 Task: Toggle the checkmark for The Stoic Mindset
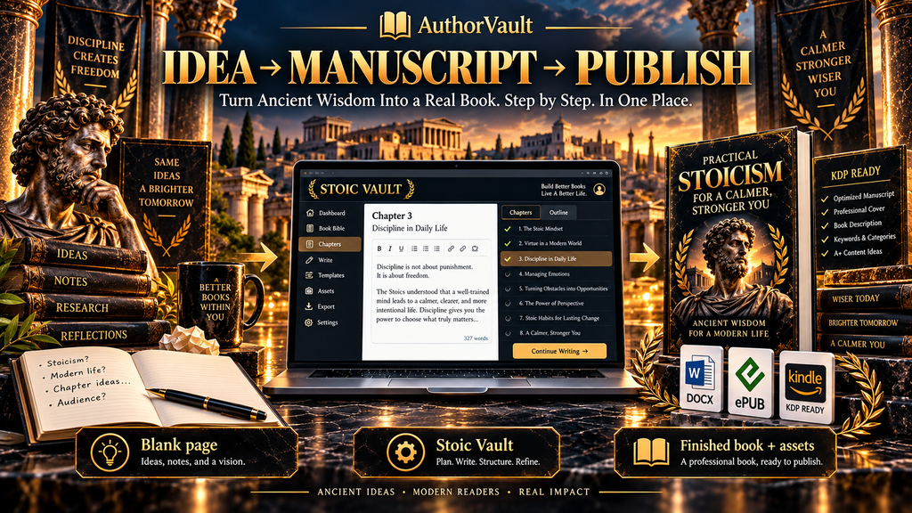(508, 229)
